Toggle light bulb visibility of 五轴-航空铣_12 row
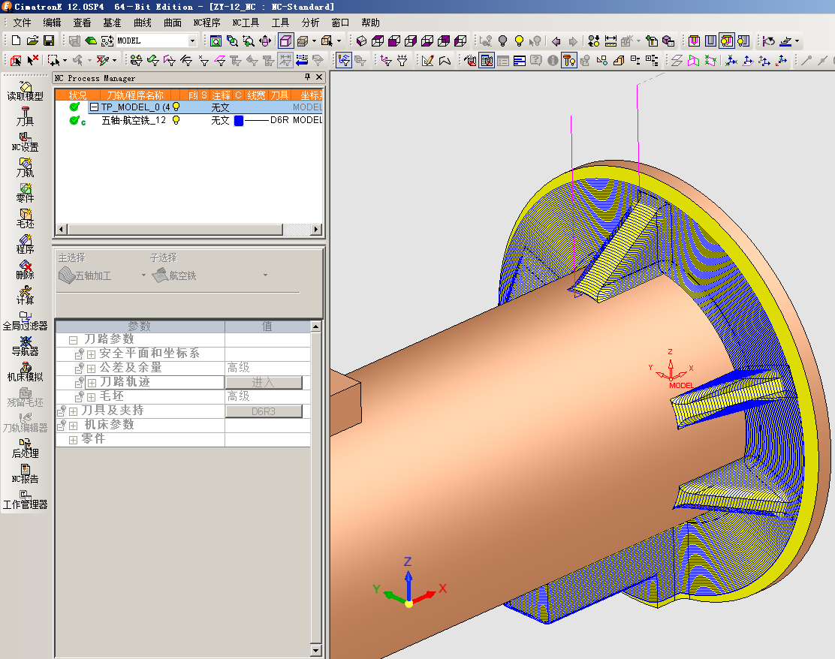Image resolution: width=835 pixels, height=659 pixels. 176,120
